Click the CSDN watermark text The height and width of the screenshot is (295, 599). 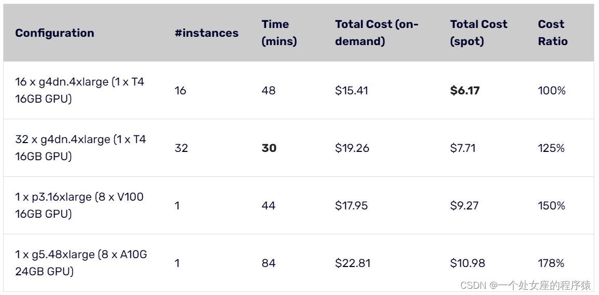click(526, 285)
